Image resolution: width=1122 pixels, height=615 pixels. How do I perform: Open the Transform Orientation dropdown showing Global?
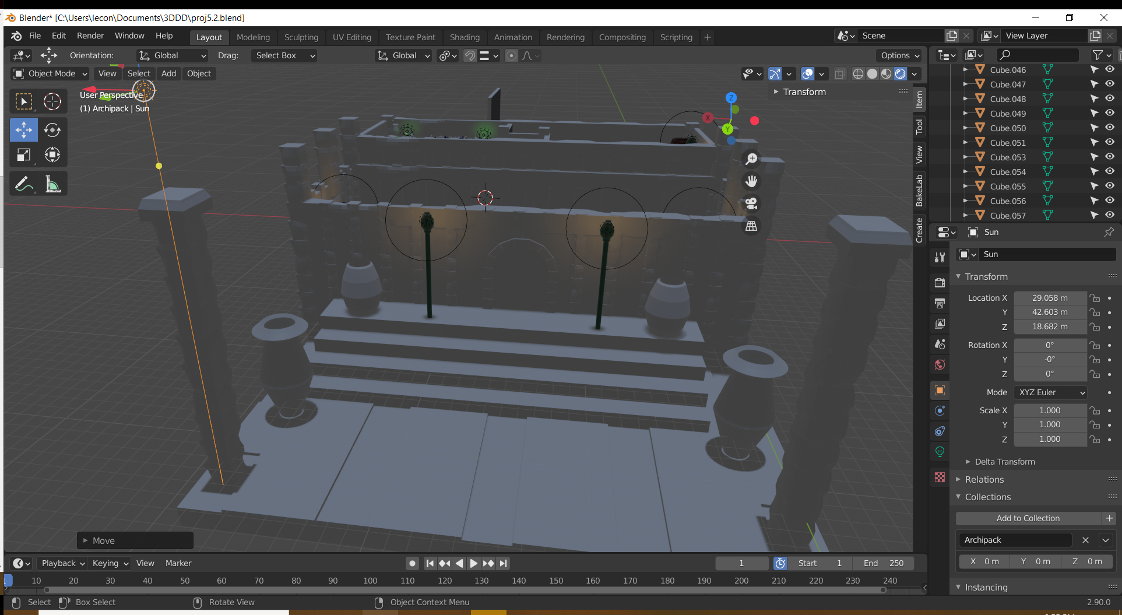(x=172, y=55)
